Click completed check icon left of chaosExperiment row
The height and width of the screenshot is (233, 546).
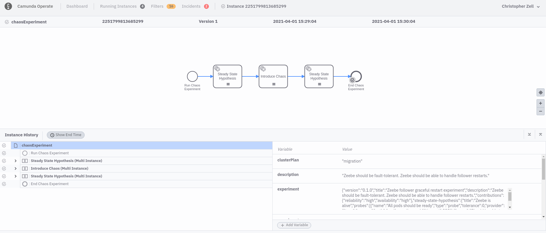click(4, 145)
